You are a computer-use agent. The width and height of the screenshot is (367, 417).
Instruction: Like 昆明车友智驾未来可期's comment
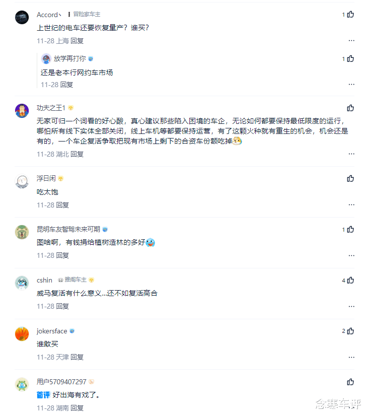350,230
